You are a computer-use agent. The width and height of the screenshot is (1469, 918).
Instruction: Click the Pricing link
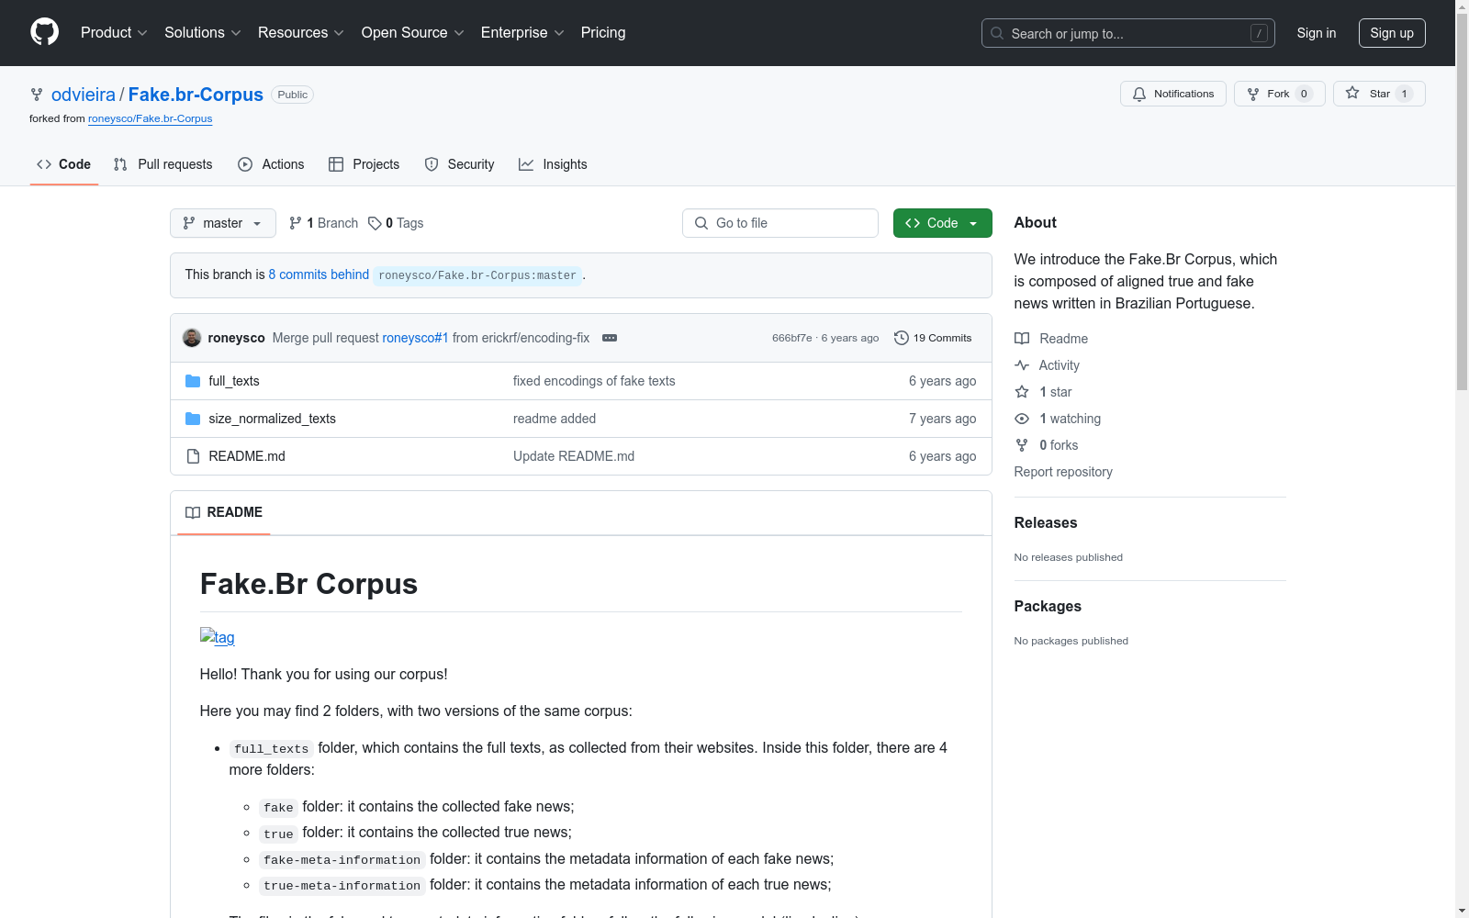pyautogui.click(x=603, y=33)
